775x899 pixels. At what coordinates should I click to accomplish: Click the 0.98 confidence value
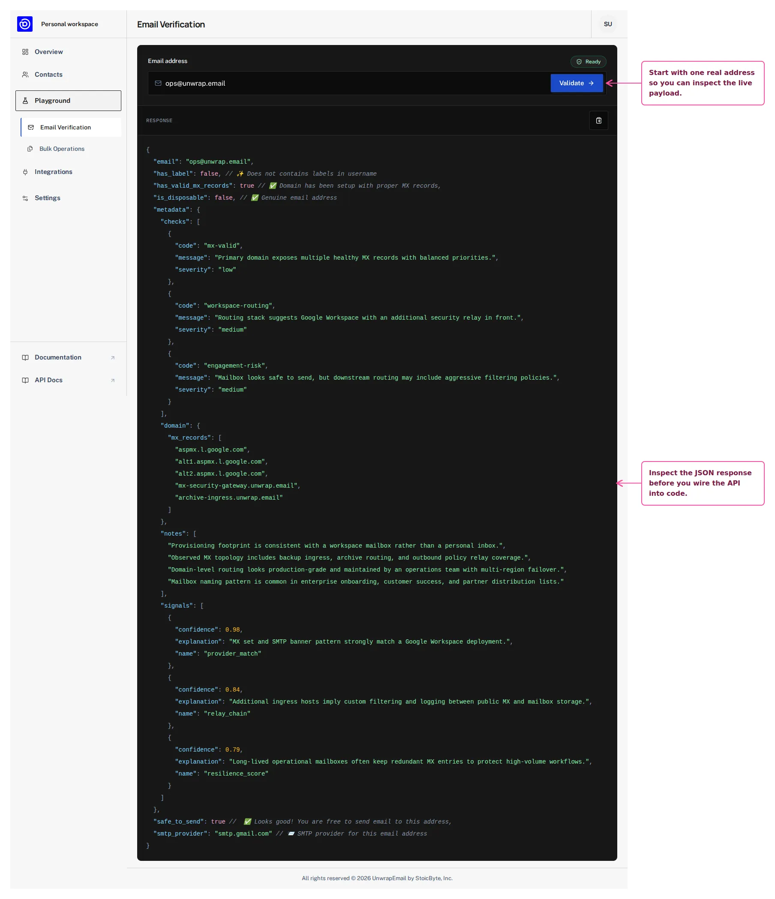pos(233,629)
